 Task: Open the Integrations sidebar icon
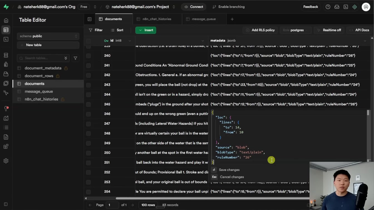click(6, 146)
